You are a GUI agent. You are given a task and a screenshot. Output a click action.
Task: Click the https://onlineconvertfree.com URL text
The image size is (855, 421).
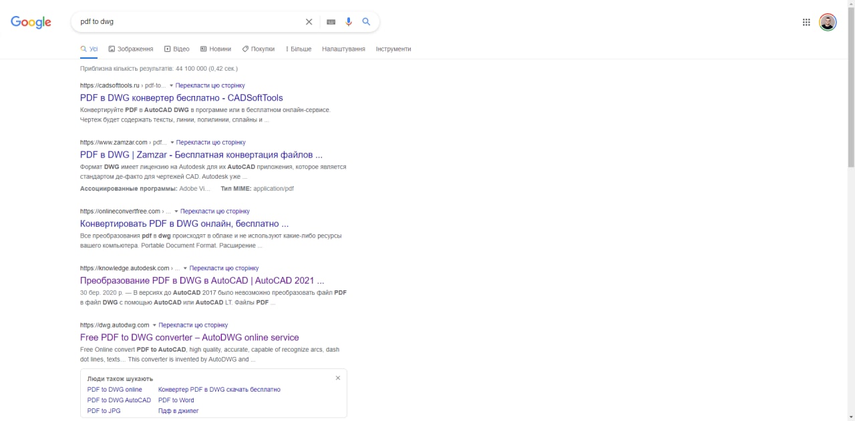pyautogui.click(x=120, y=212)
